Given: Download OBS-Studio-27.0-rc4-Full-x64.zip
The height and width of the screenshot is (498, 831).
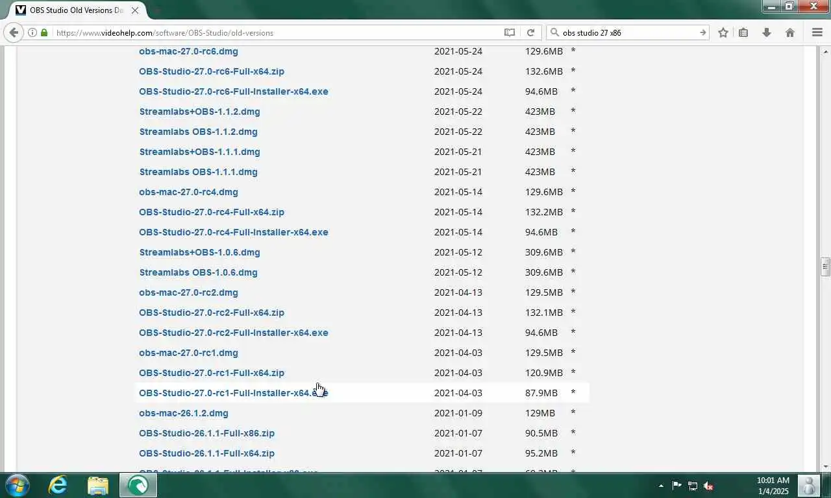Looking at the screenshot, I should (212, 212).
